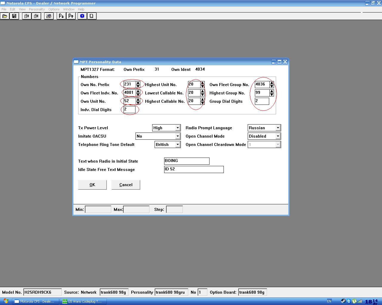Switch to US Waris Codeplug taskbar button
The height and width of the screenshot is (305, 382).
(x=83, y=301)
